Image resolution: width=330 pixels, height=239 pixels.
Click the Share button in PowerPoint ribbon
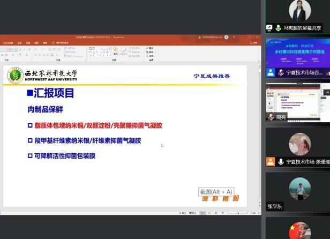click(x=253, y=43)
